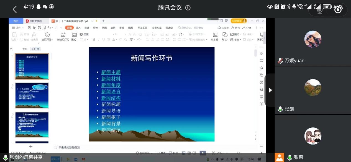Go back using the top-left arrow
Image resolution: width=351 pixels, height=162 pixels.
(x=15, y=9)
